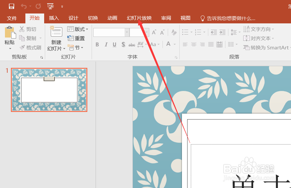
Task: Open AV character spacing options
Action: tap(142, 44)
